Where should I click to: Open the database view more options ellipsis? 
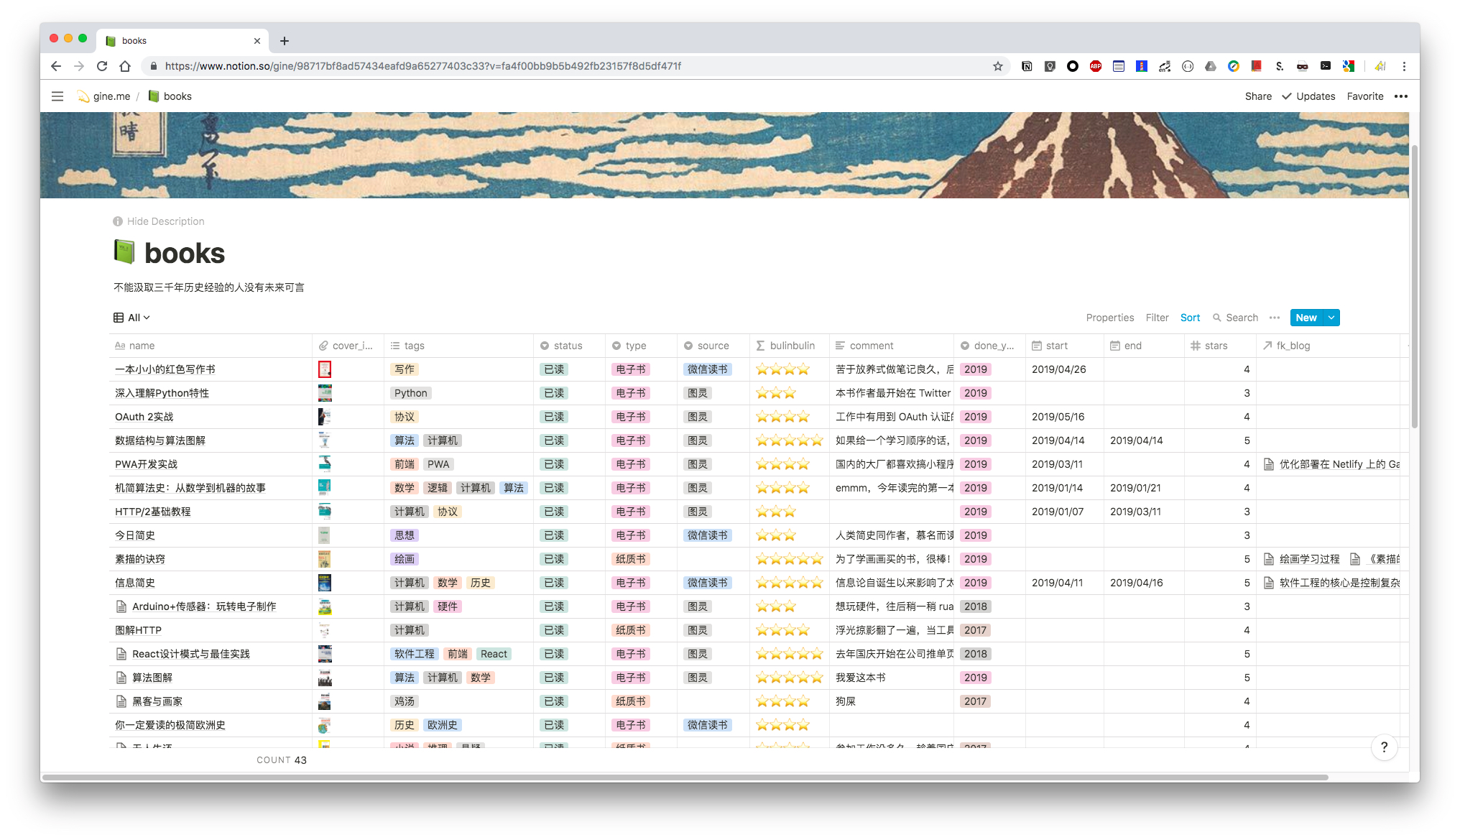coord(1275,318)
